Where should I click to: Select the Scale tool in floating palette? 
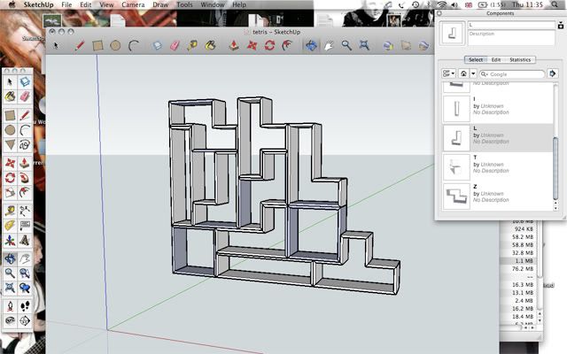(x=10, y=192)
